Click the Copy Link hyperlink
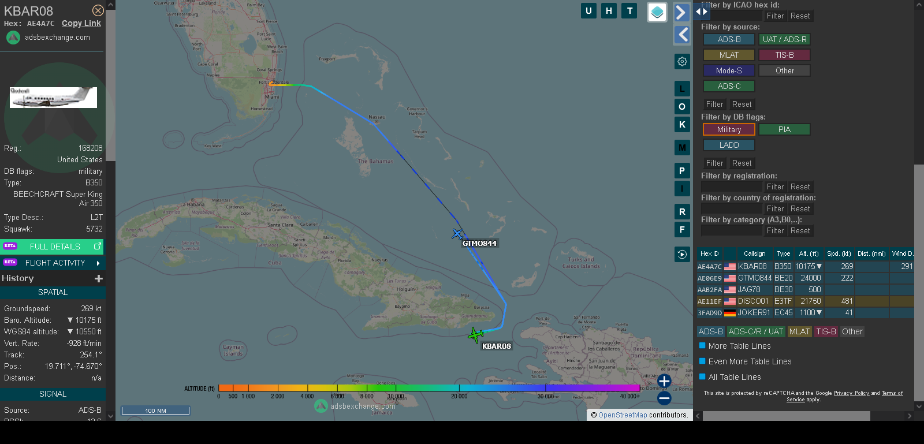Viewport: 924px width, 444px height. coord(81,23)
